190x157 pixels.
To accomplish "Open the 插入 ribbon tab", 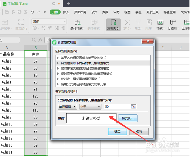I will (66, 12).
